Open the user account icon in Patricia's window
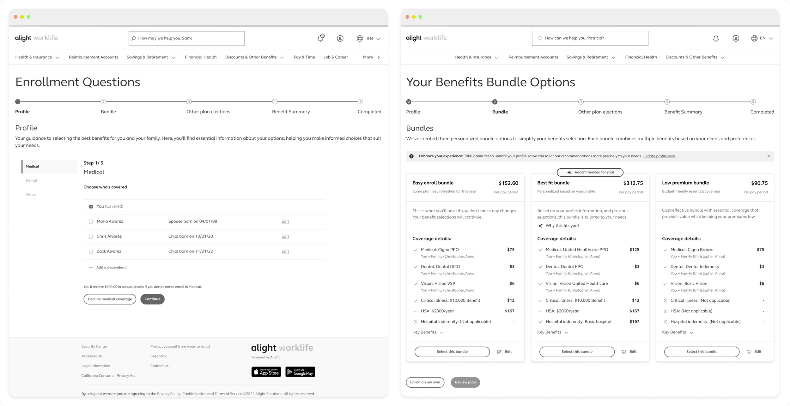Viewport: 790px width, 406px height. coord(736,38)
